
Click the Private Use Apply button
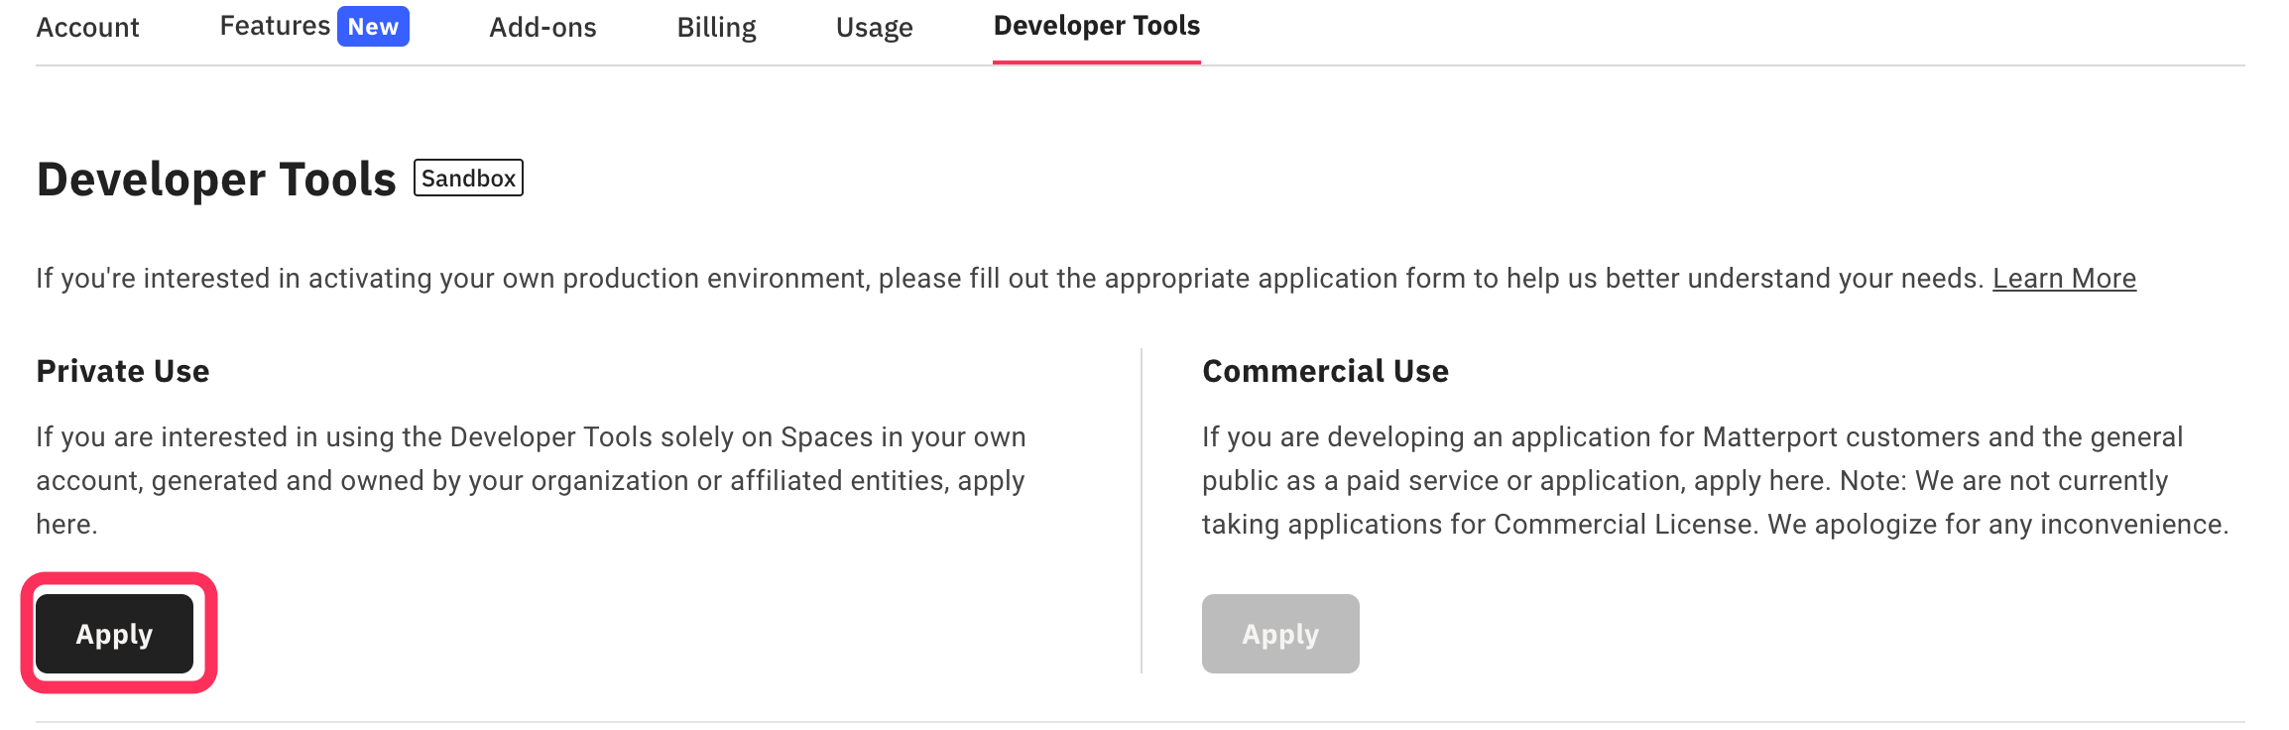tap(115, 634)
